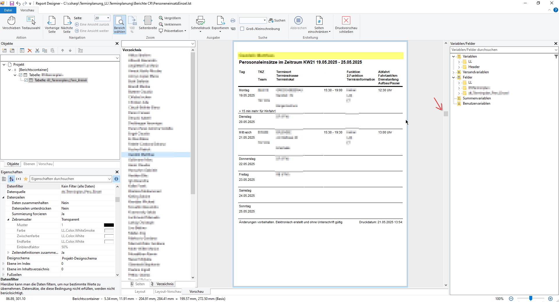Open Verzeichnis filter combo box
The height and width of the screenshot is (302, 559).
(158, 44)
